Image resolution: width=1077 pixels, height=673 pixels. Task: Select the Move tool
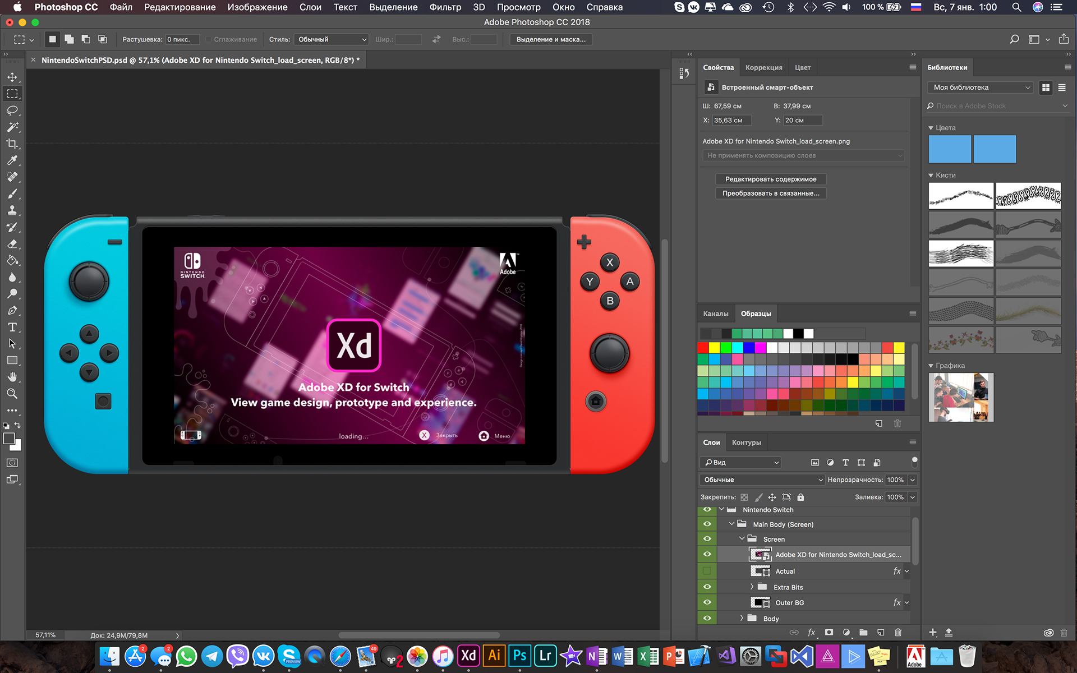coord(12,77)
